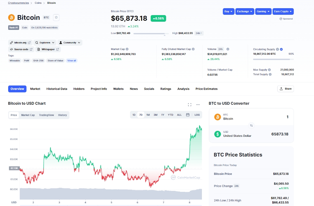Image resolution: width=314 pixels, height=206 pixels.
Task: Click the Volume 24h period badge
Action: [x=221, y=49]
